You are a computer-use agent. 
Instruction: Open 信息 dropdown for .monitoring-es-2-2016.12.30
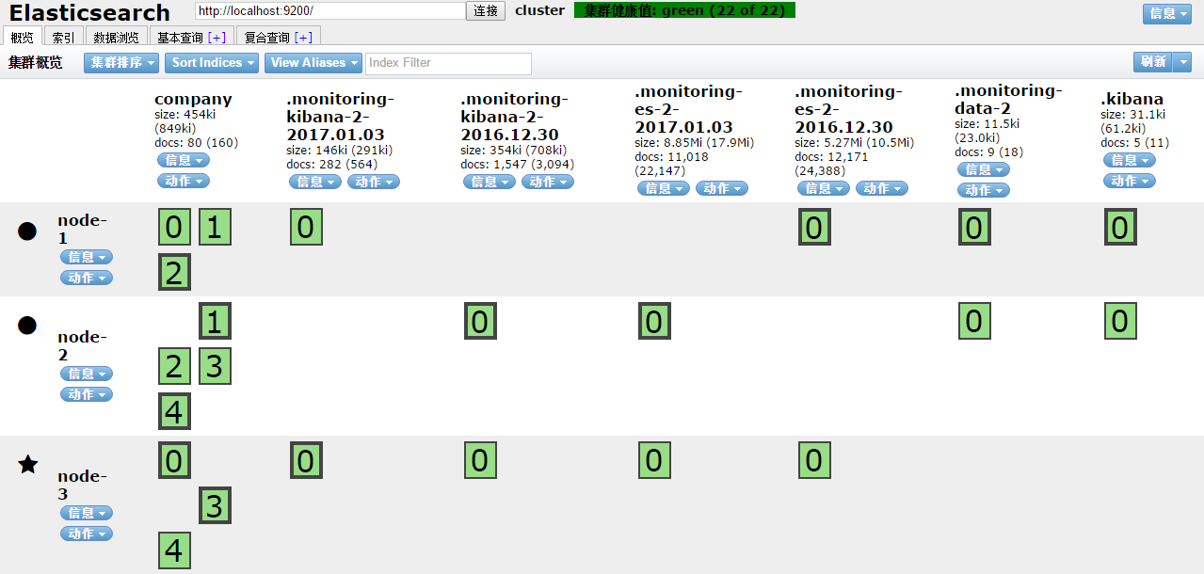[824, 188]
